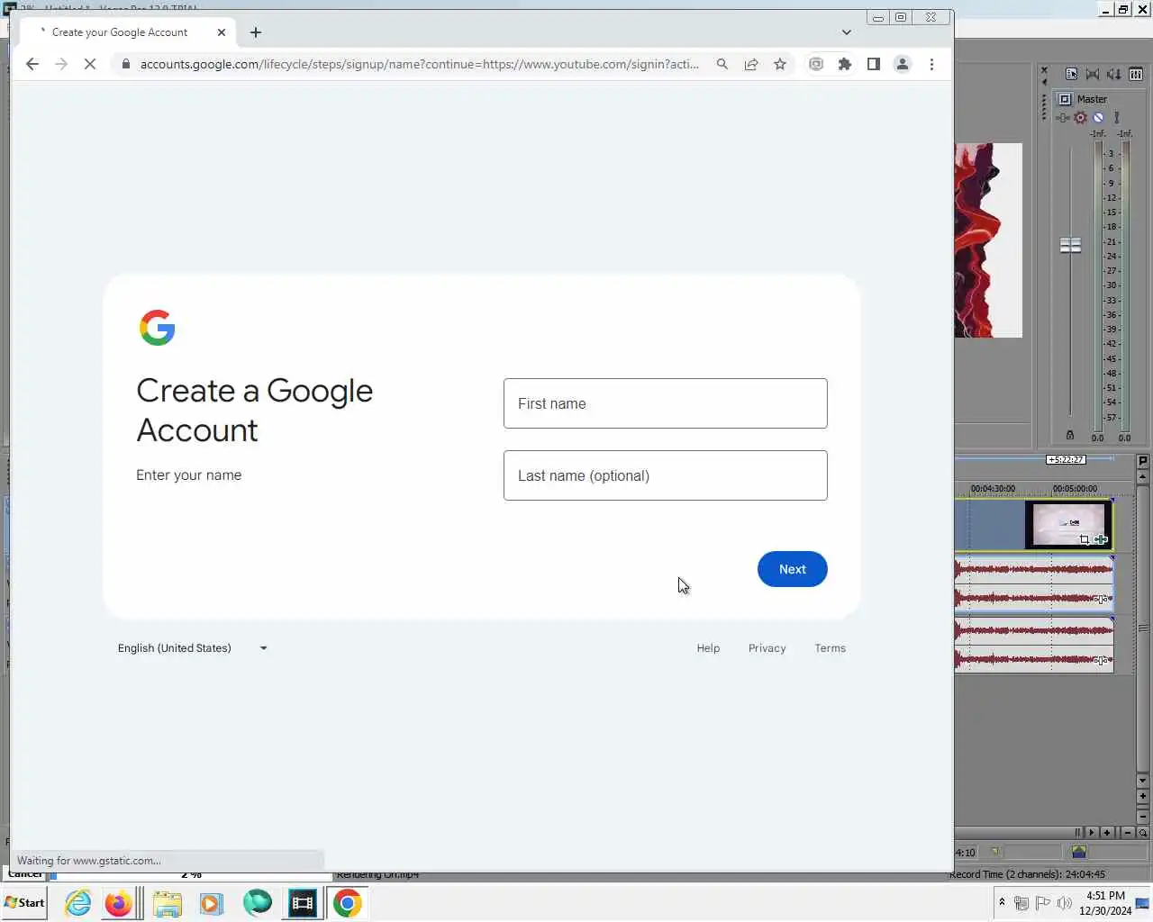
Task: Open the zoom magnifier in address bar
Action: click(722, 64)
